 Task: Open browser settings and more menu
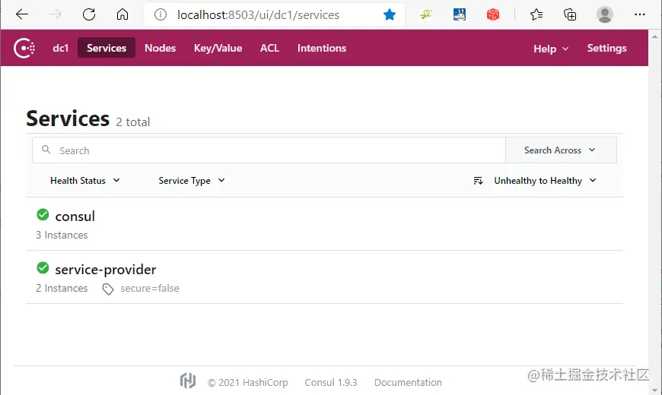(x=640, y=14)
